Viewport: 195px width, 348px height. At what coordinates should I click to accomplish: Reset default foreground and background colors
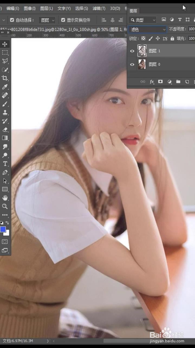[2, 223]
